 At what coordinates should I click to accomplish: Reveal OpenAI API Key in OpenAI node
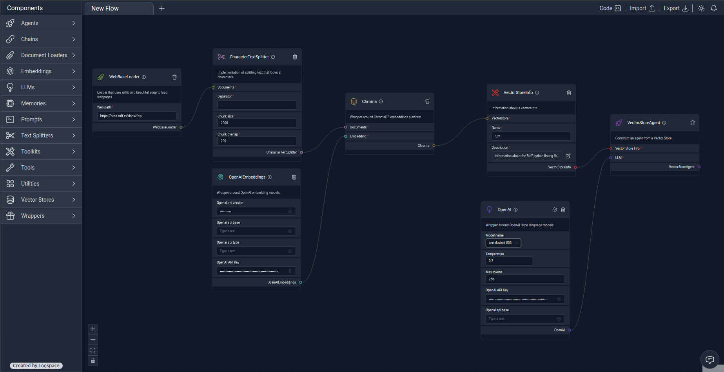(x=559, y=299)
